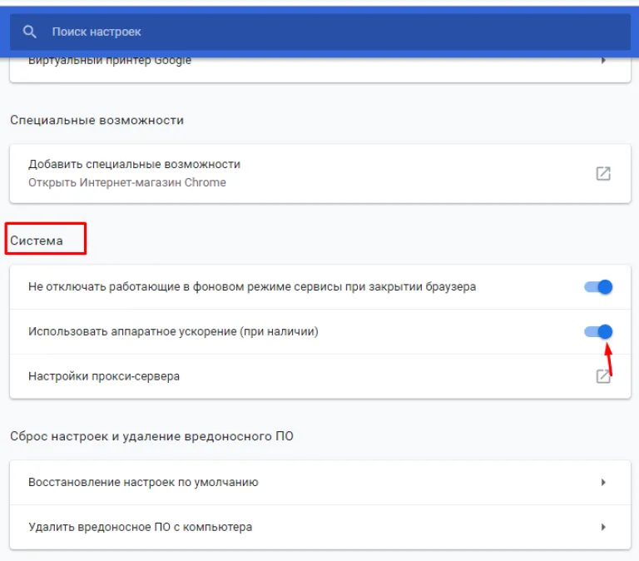The image size is (639, 561).
Task: Click 'Не отключать работающие в фоновом режиме' label
Action: 252,286
